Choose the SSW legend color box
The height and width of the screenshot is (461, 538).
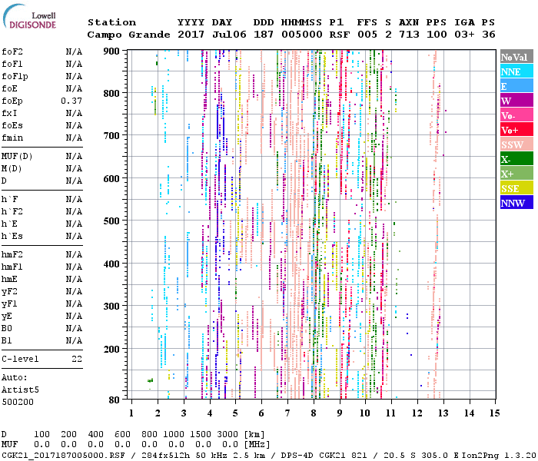(515, 145)
